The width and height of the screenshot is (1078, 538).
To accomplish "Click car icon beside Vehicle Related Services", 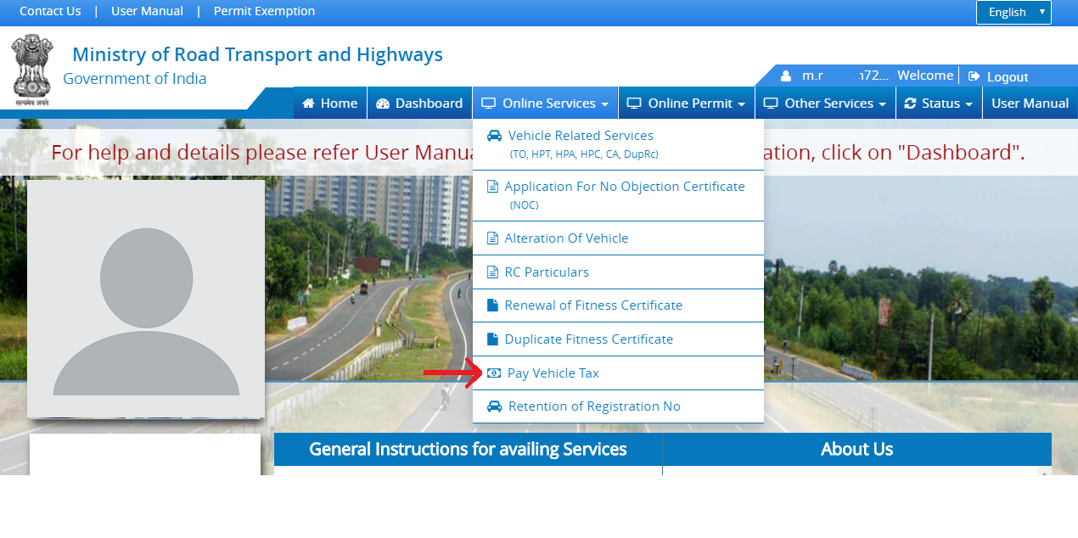I will coord(494,136).
